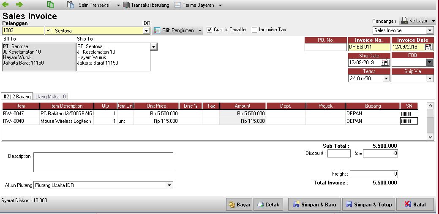Click the Gudang column header
Viewport: 439px width, 214px height.
(x=373, y=106)
